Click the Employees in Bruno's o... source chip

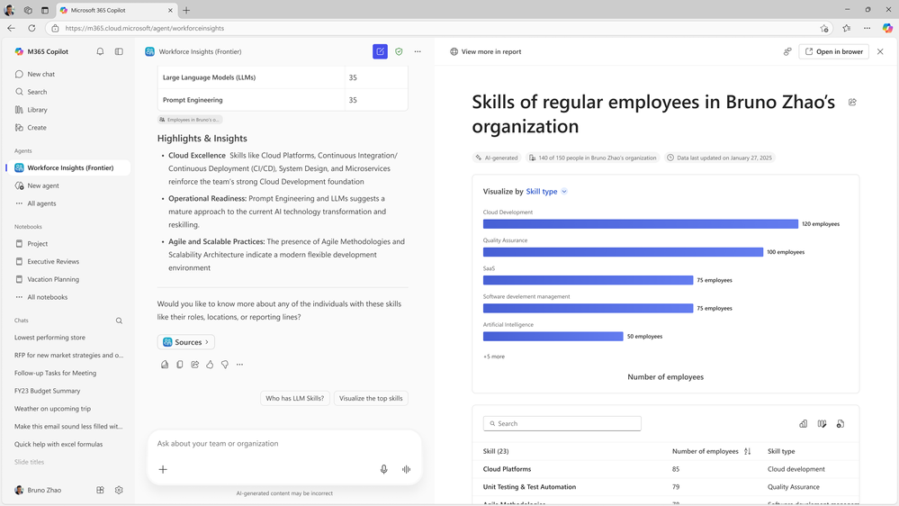pyautogui.click(x=190, y=120)
